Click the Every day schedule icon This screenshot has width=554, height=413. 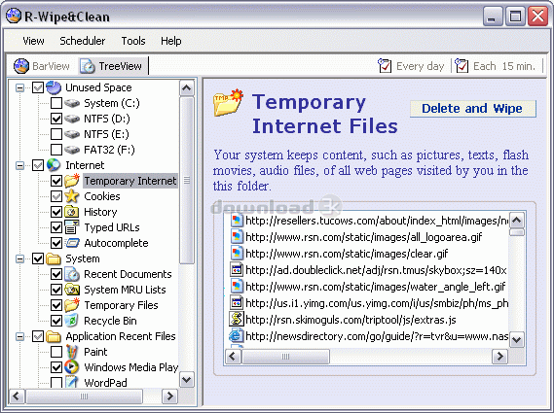coord(385,66)
